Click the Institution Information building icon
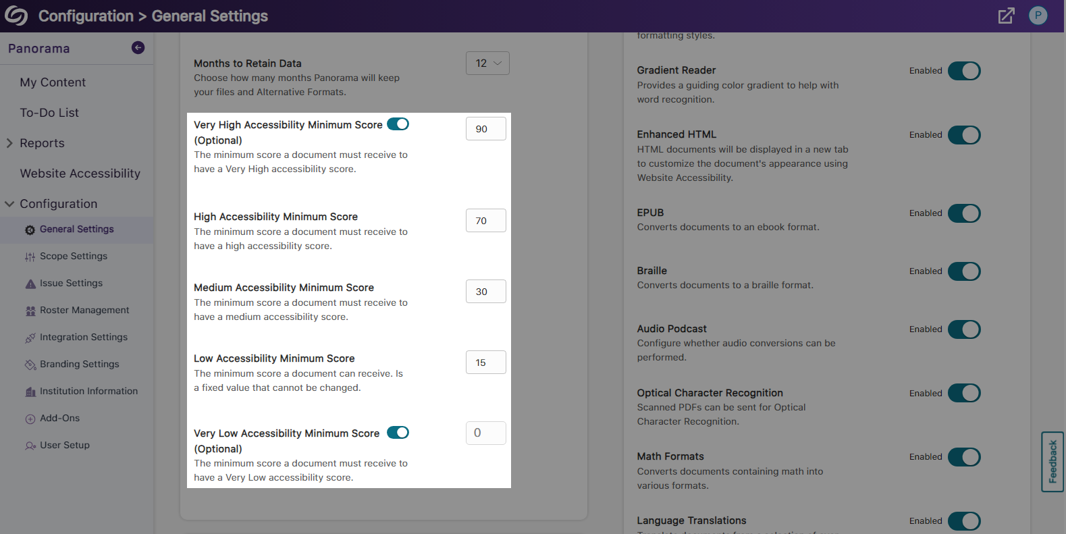The width and height of the screenshot is (1066, 534). [30, 392]
